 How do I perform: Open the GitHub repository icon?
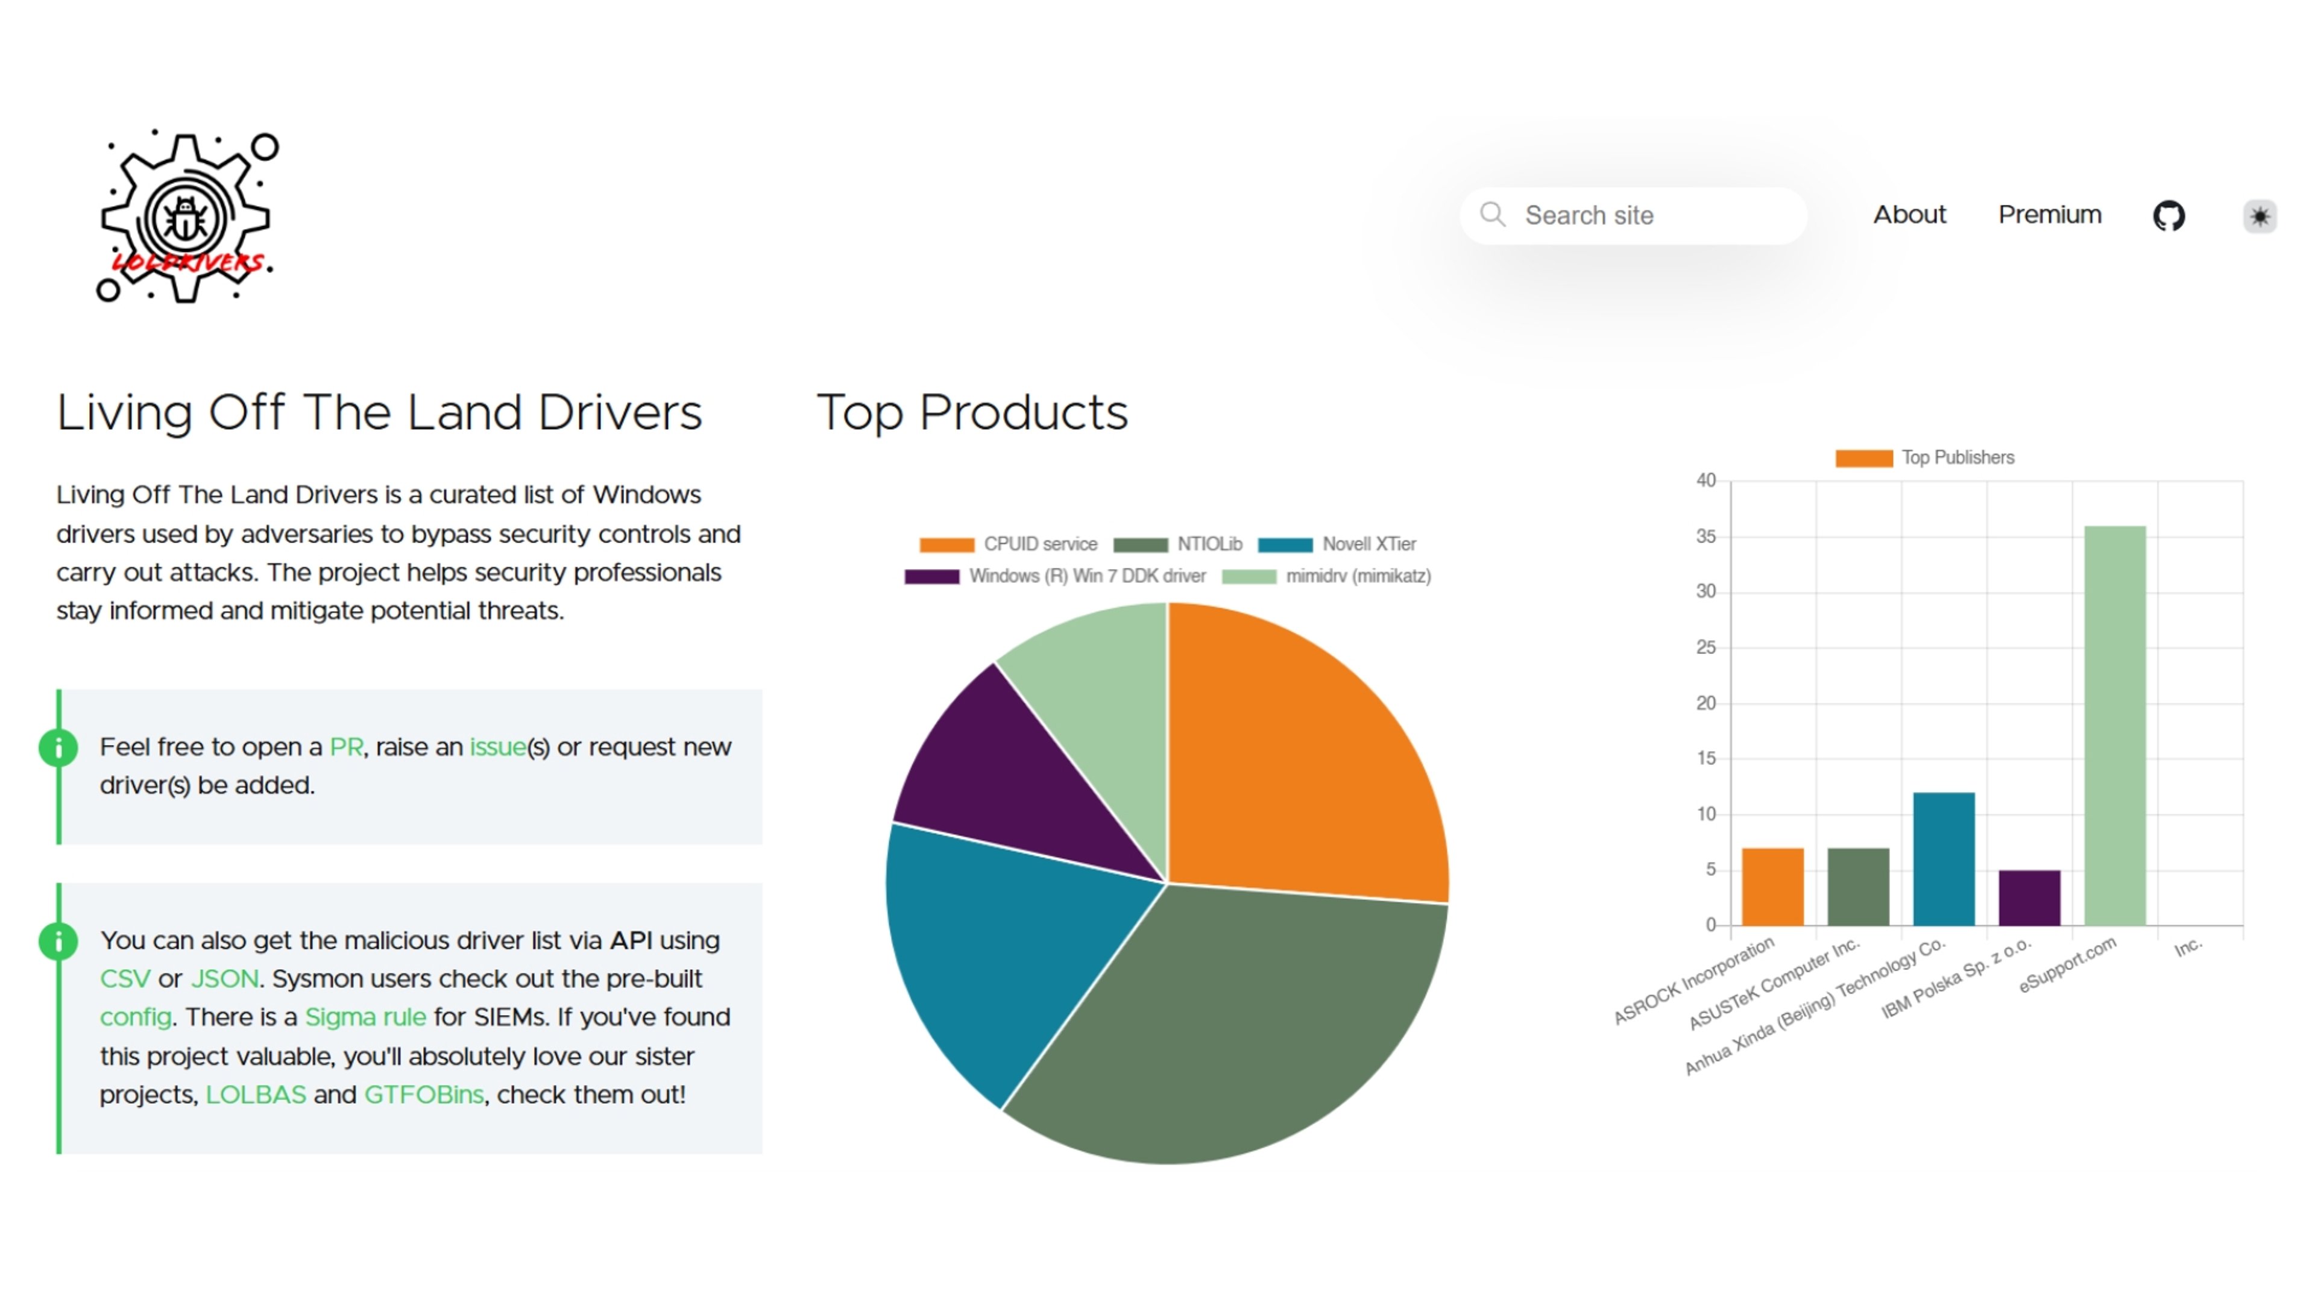2169,216
